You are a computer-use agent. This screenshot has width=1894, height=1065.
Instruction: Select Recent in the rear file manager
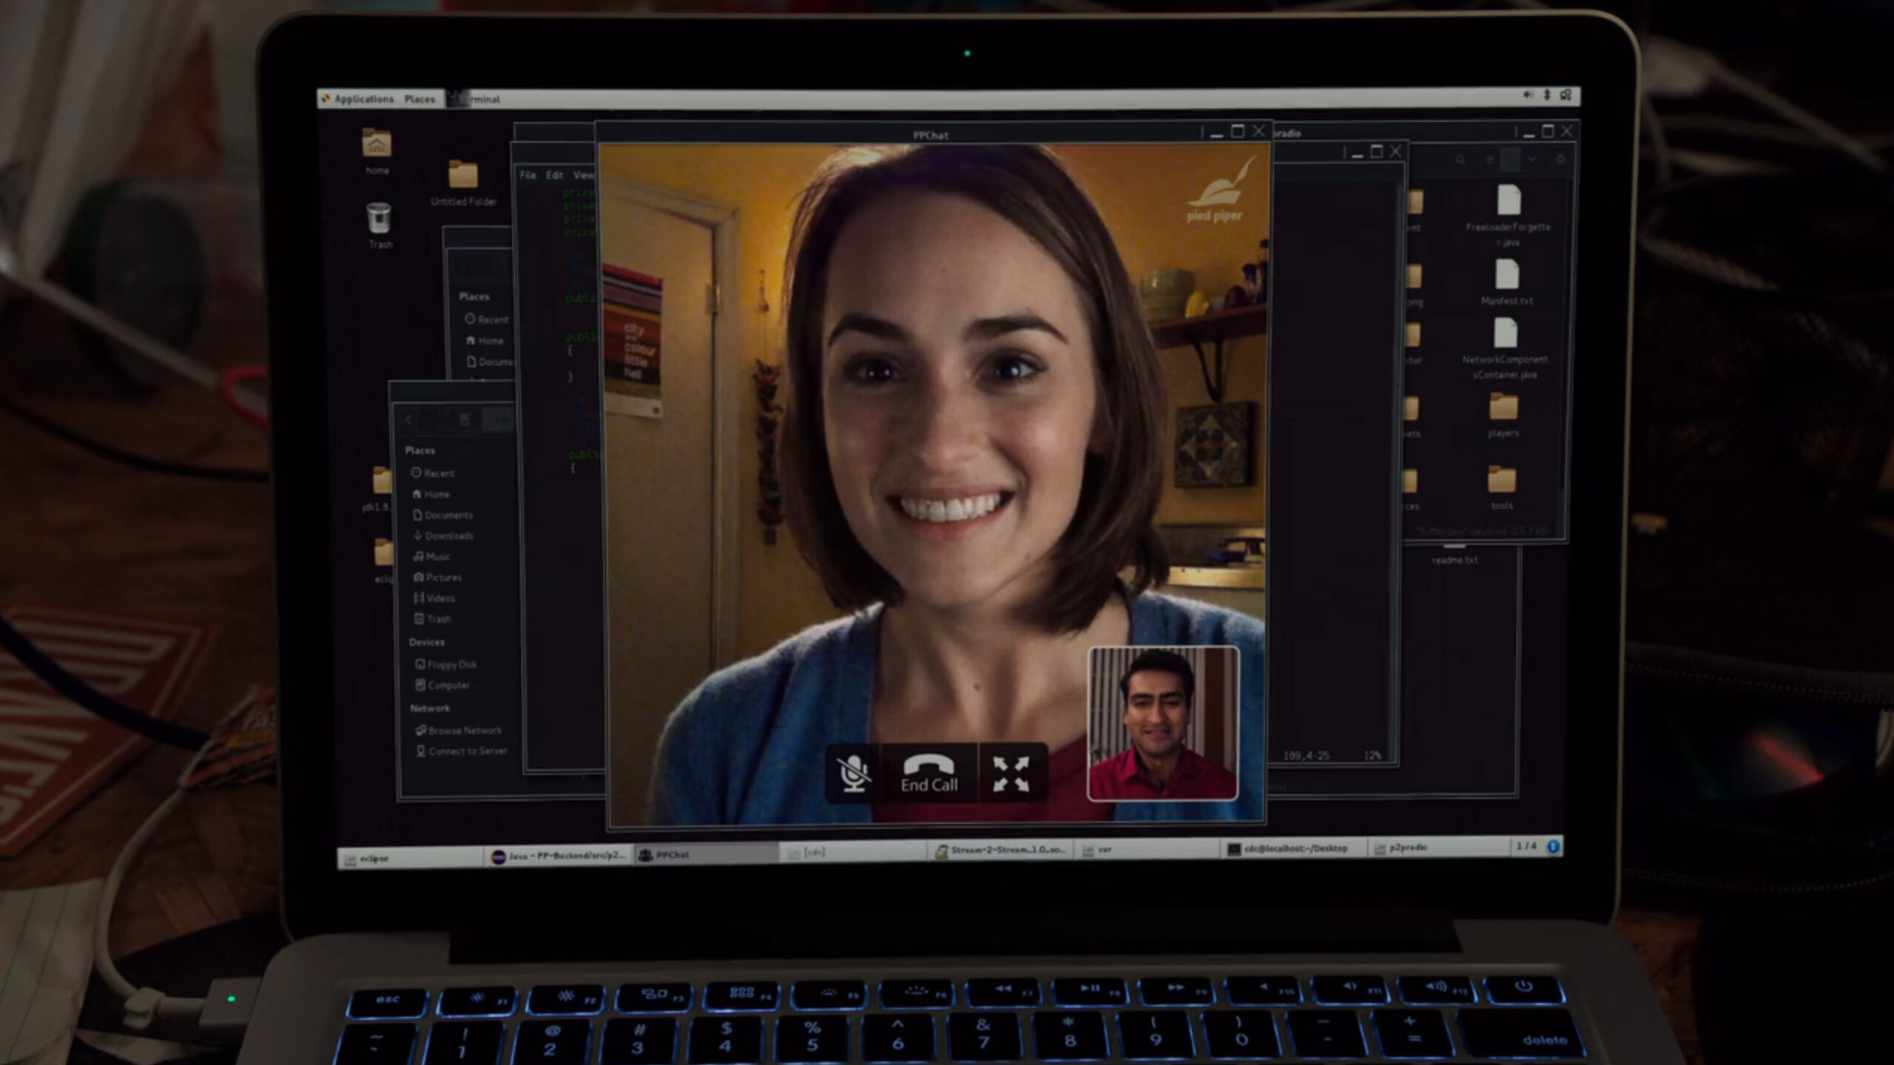[487, 319]
